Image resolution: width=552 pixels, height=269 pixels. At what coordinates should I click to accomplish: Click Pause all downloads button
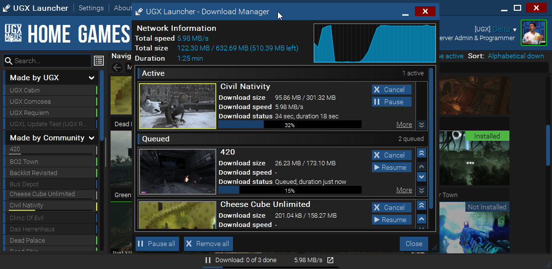[158, 244]
